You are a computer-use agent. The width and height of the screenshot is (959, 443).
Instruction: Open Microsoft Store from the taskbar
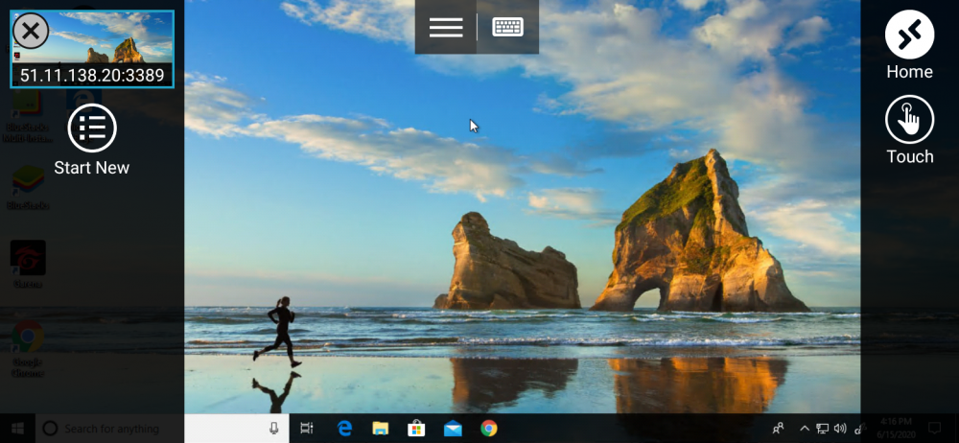tap(416, 429)
